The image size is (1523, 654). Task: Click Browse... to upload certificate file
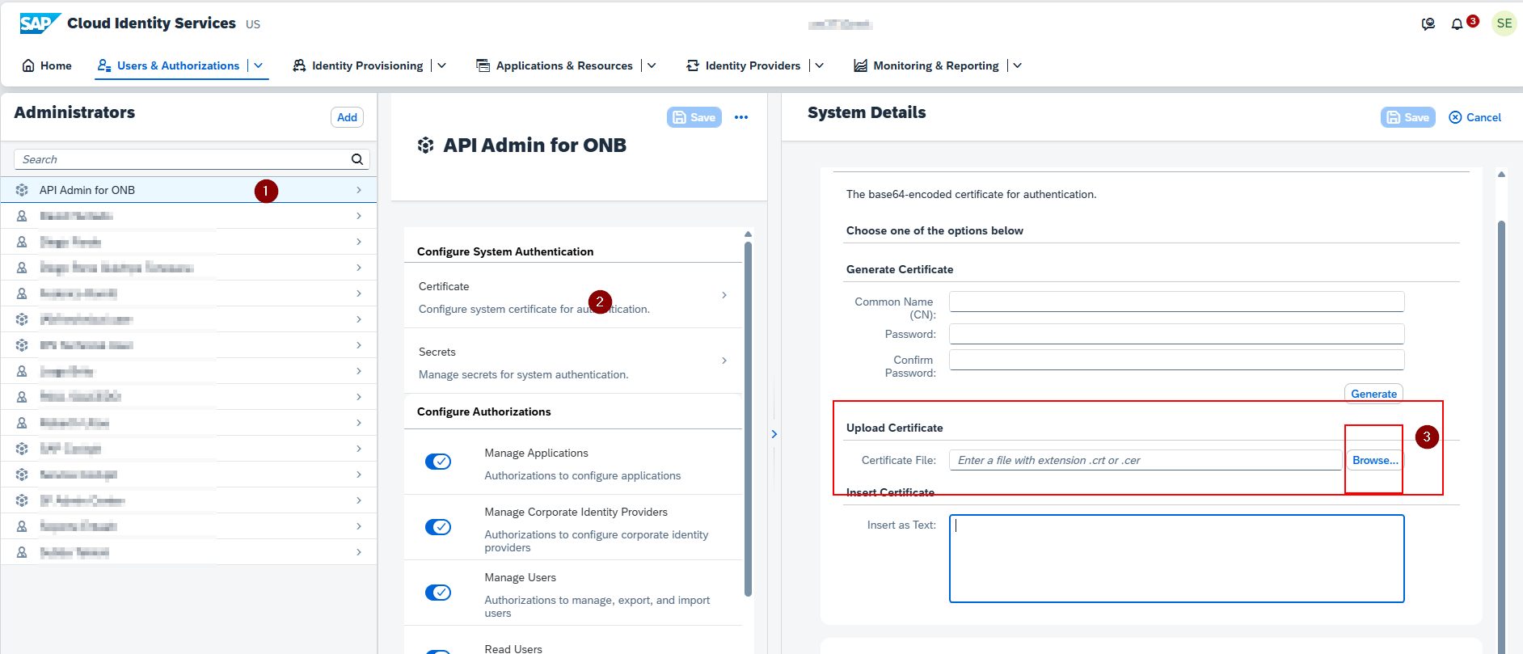tap(1375, 460)
